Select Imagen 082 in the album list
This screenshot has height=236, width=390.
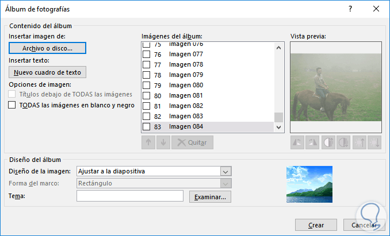(x=186, y=106)
